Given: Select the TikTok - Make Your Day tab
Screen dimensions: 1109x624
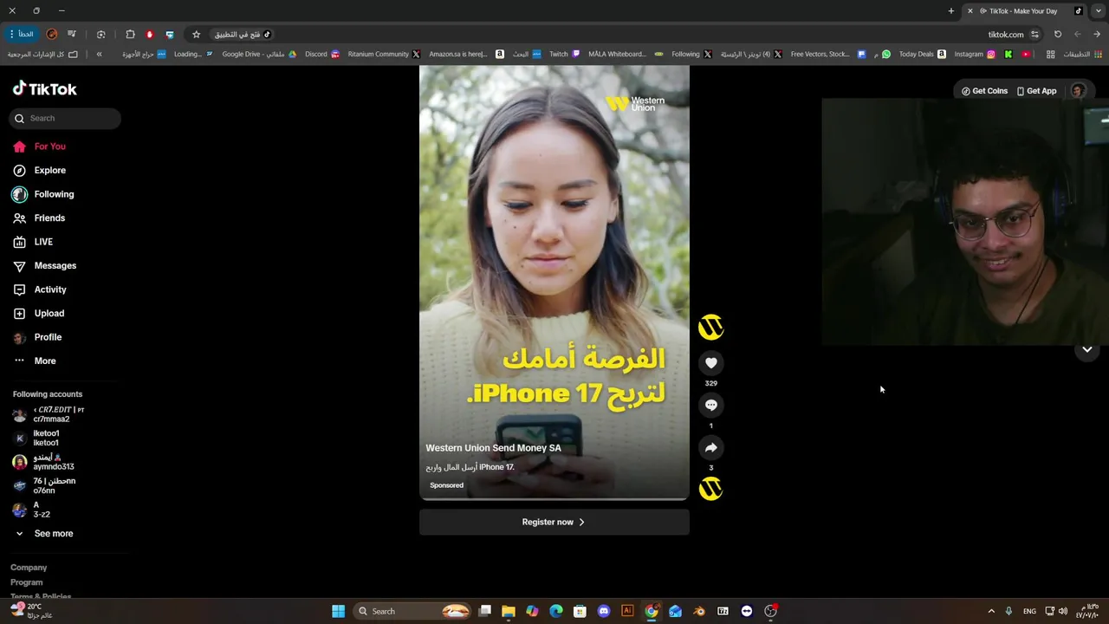Looking at the screenshot, I should pos(1025,11).
